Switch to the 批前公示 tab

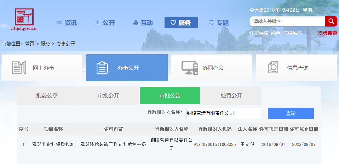(47, 96)
